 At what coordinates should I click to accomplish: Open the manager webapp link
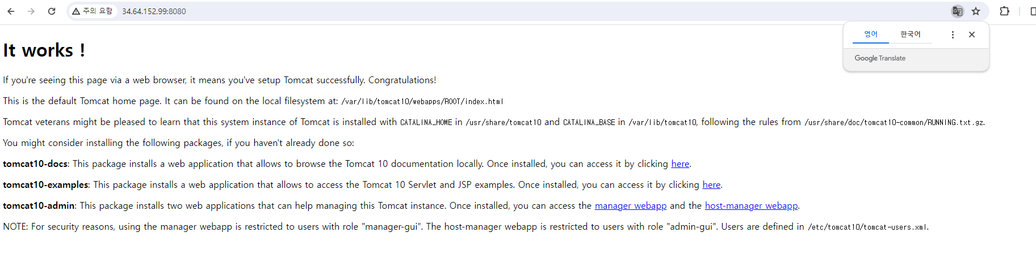631,206
